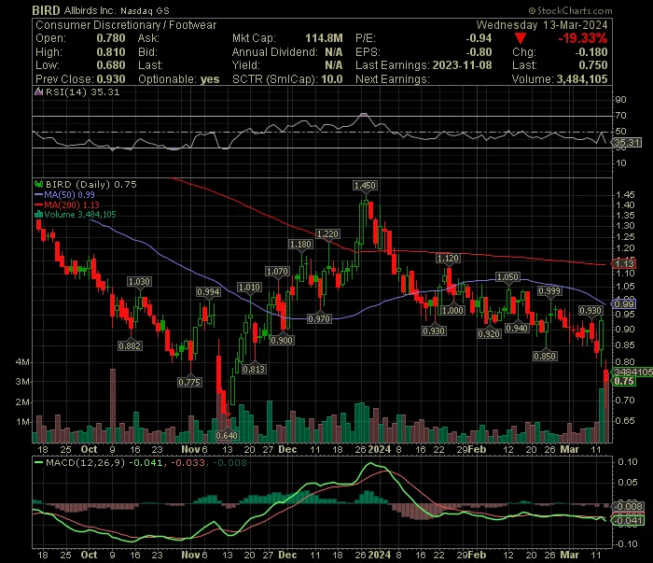Click the RSI indicator icon beside RSI(14)

(x=39, y=92)
